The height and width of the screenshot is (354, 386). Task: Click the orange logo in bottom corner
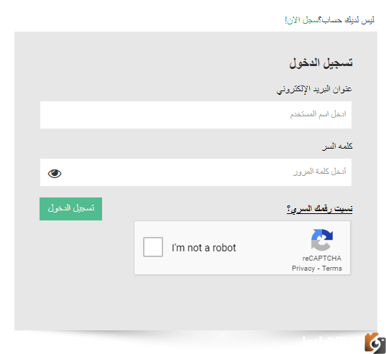[375, 343]
